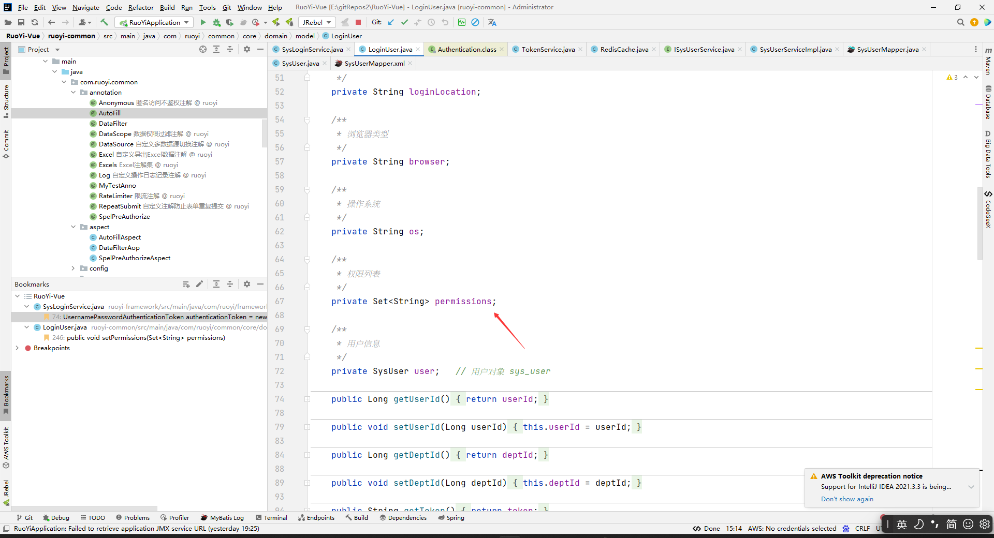
Task: Expand all in the Project panel toolbar
Action: pos(216,49)
